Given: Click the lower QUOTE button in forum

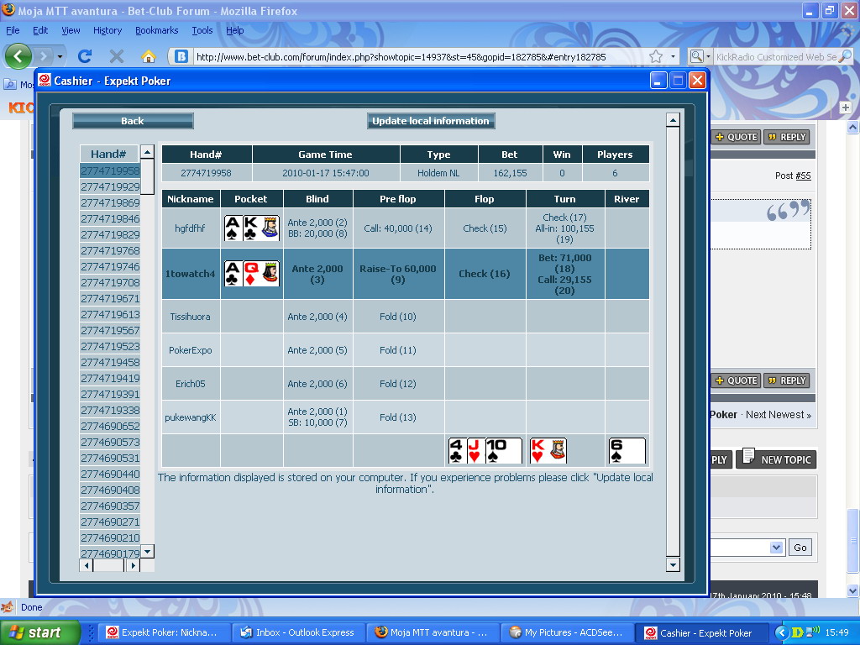Looking at the screenshot, I should (736, 380).
